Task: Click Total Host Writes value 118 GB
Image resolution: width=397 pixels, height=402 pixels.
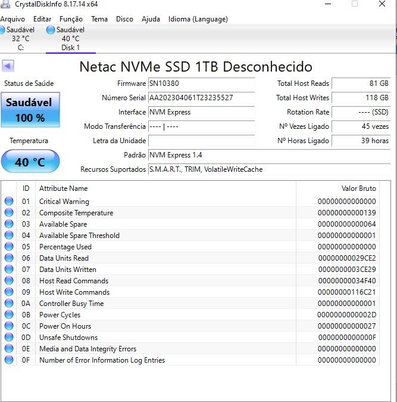Action: [x=361, y=98]
